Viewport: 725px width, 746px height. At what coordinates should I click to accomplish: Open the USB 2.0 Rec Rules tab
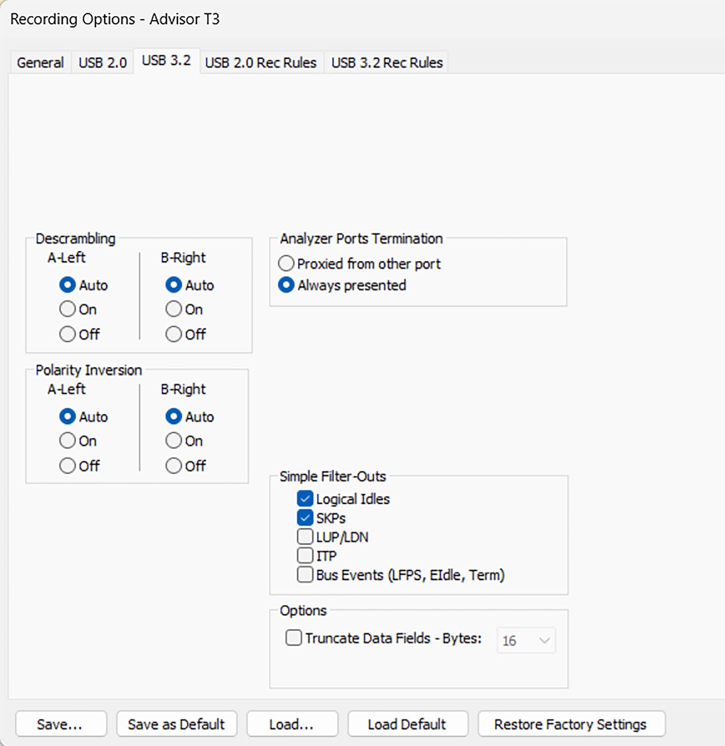[x=261, y=62]
